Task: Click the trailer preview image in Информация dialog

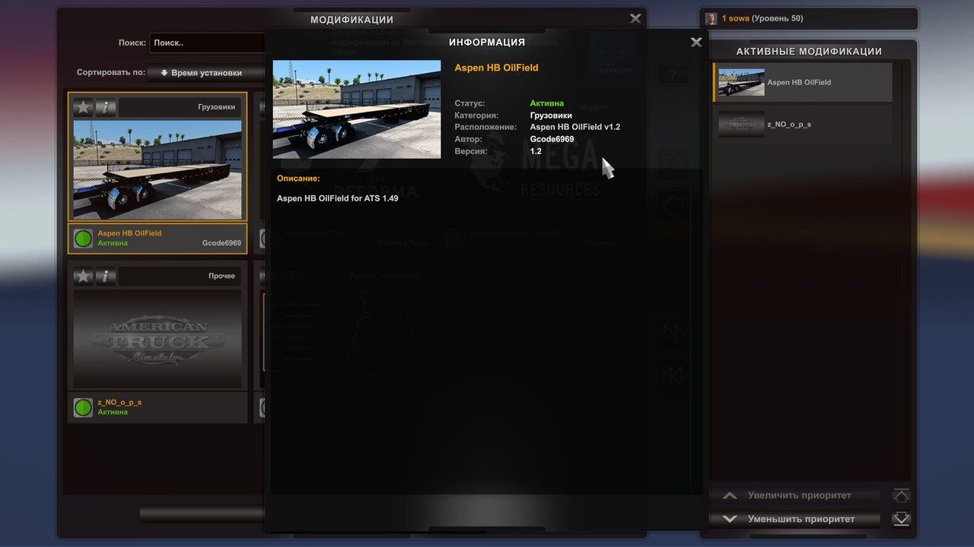Action: tap(357, 109)
